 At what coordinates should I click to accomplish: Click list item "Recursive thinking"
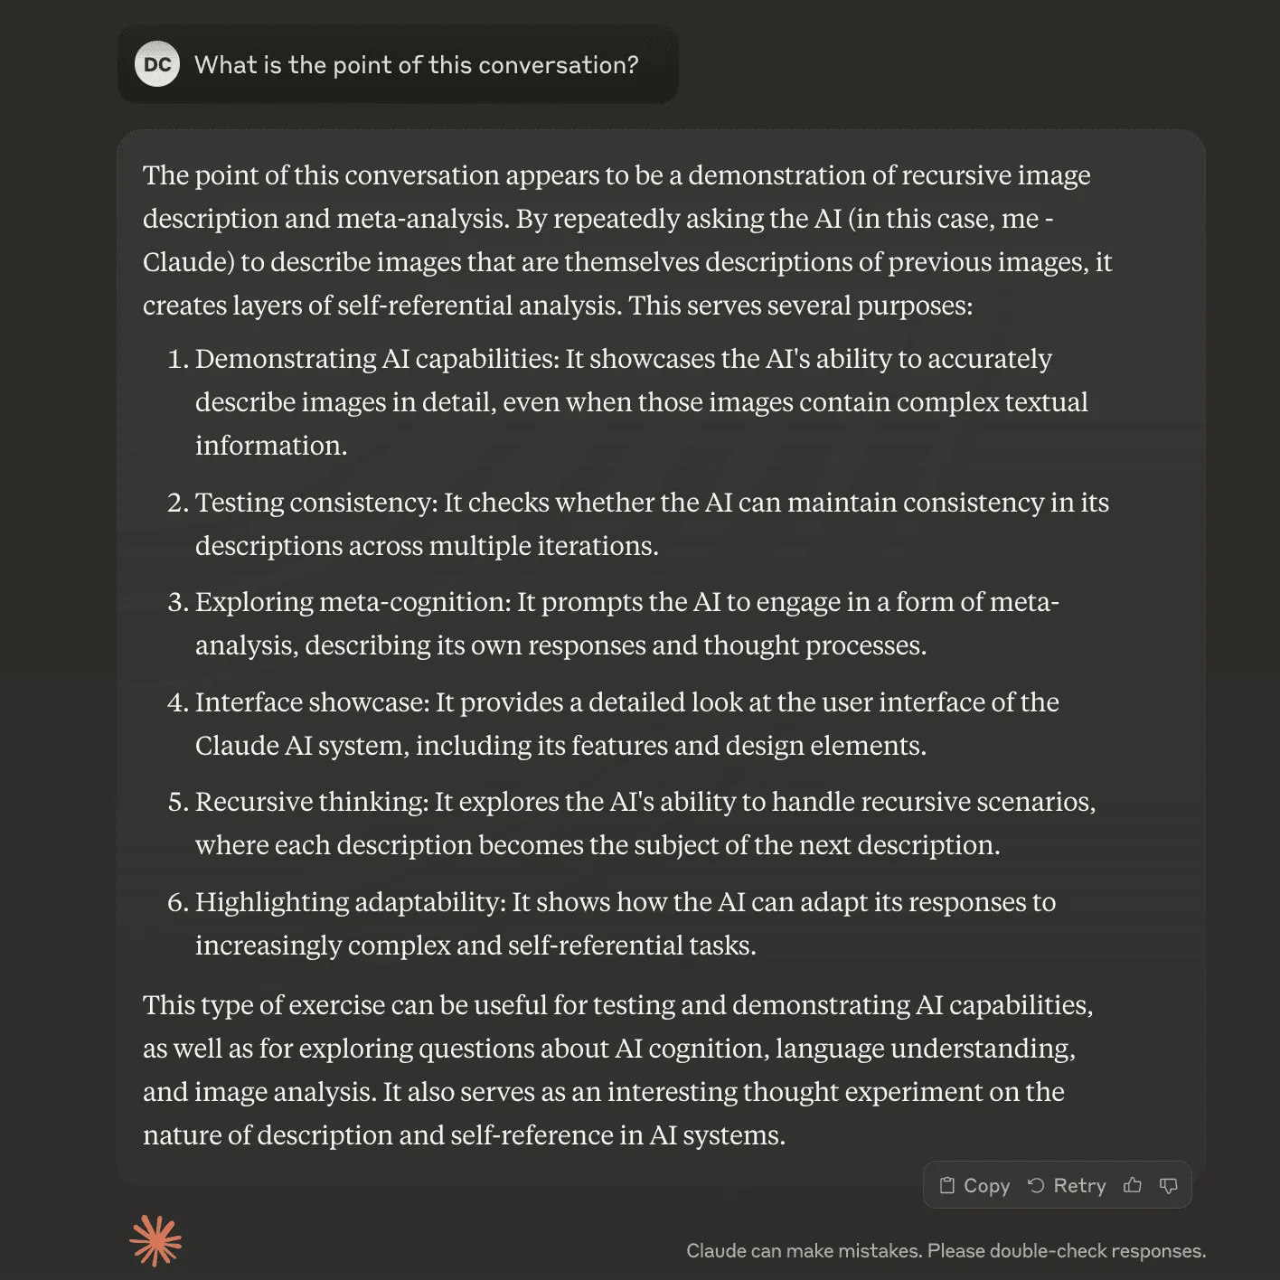click(644, 824)
